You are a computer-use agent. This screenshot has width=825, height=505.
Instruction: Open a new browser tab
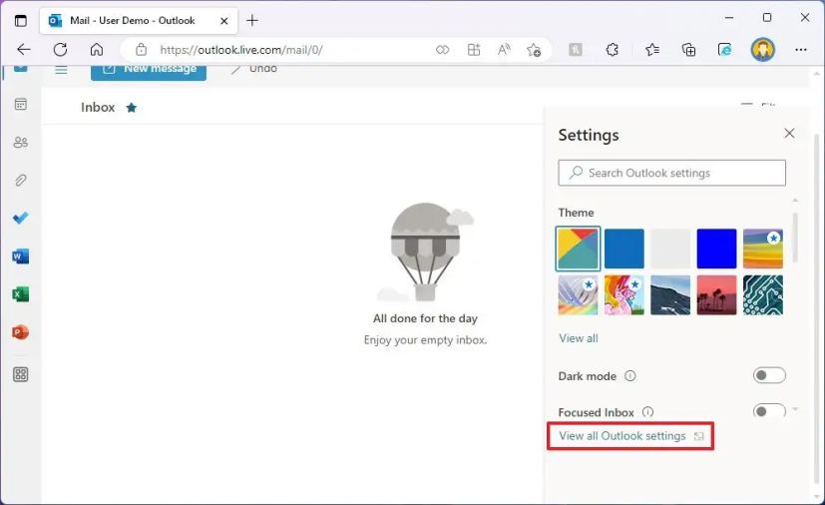pyautogui.click(x=252, y=21)
